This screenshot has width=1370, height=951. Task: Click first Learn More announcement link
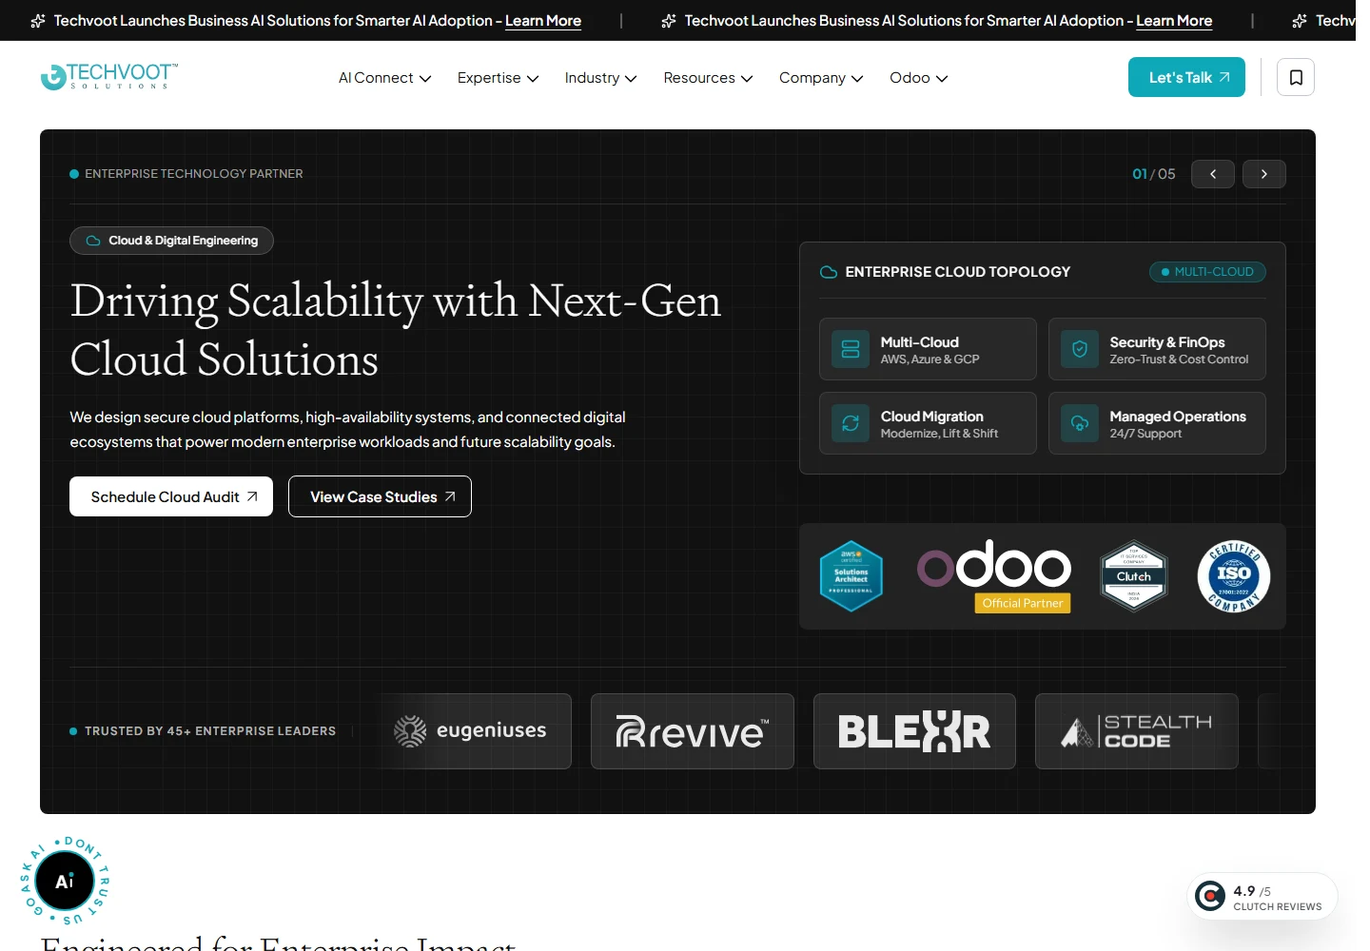pos(543,21)
